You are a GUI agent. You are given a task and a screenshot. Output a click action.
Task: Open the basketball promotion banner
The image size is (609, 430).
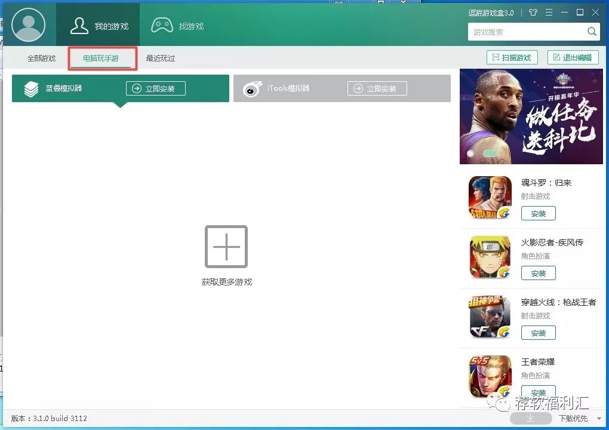[531, 116]
